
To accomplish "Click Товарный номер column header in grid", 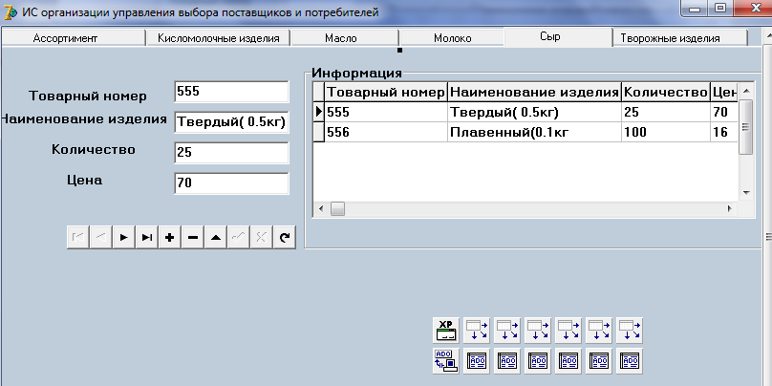I will (x=385, y=92).
